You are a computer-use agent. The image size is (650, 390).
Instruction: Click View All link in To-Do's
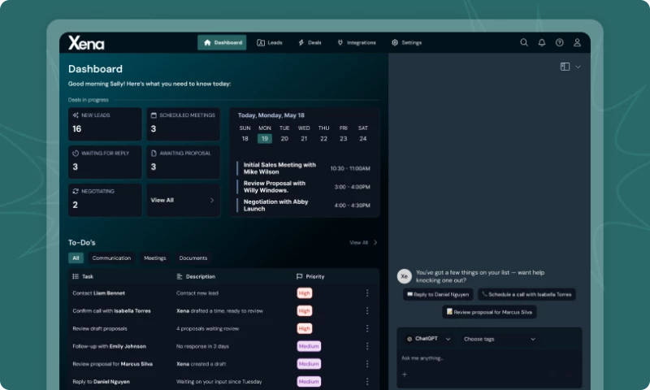tap(363, 242)
